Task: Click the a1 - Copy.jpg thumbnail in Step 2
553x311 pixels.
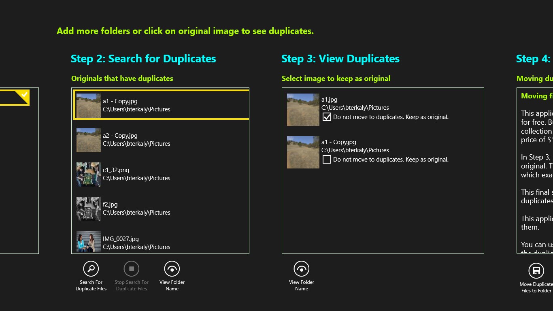Action: click(89, 105)
